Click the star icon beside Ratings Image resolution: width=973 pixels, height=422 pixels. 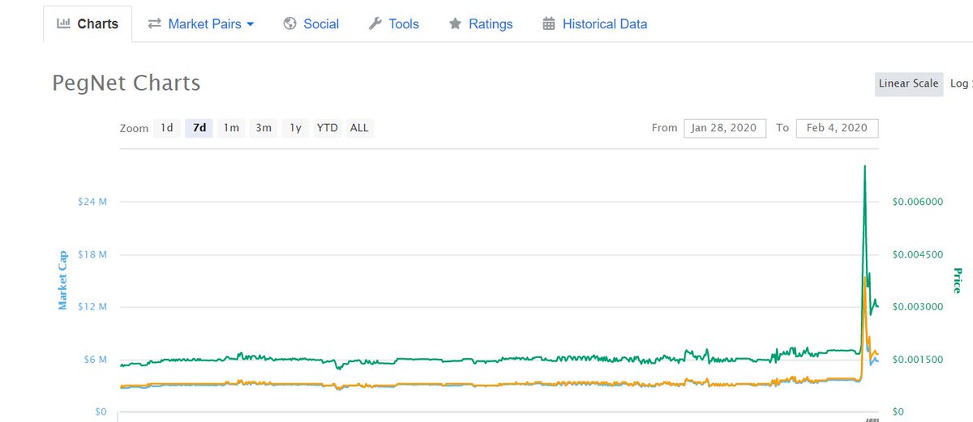tap(455, 23)
